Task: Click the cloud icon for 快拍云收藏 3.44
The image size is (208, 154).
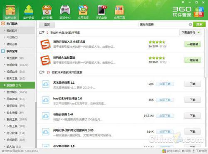Action: tap(46, 116)
